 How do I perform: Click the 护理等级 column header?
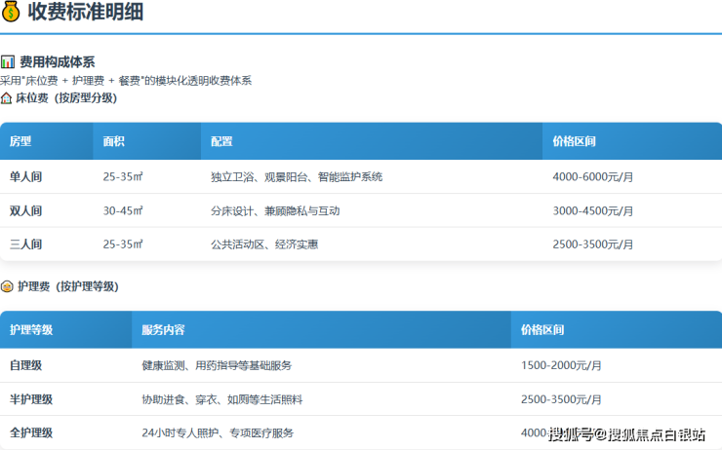click(x=31, y=330)
